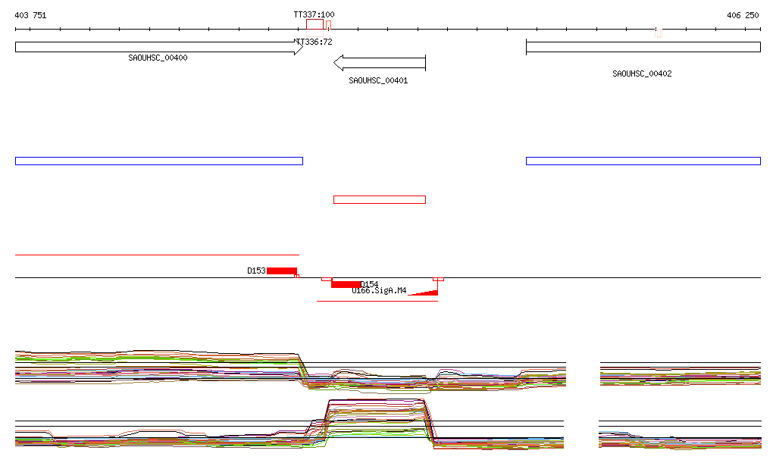This screenshot has width=776, height=463.
Task: Click the SAOUHSC_00400 gene arrow
Action: coord(159,47)
